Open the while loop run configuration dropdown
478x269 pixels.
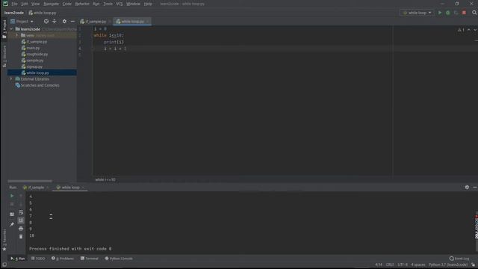417,13
